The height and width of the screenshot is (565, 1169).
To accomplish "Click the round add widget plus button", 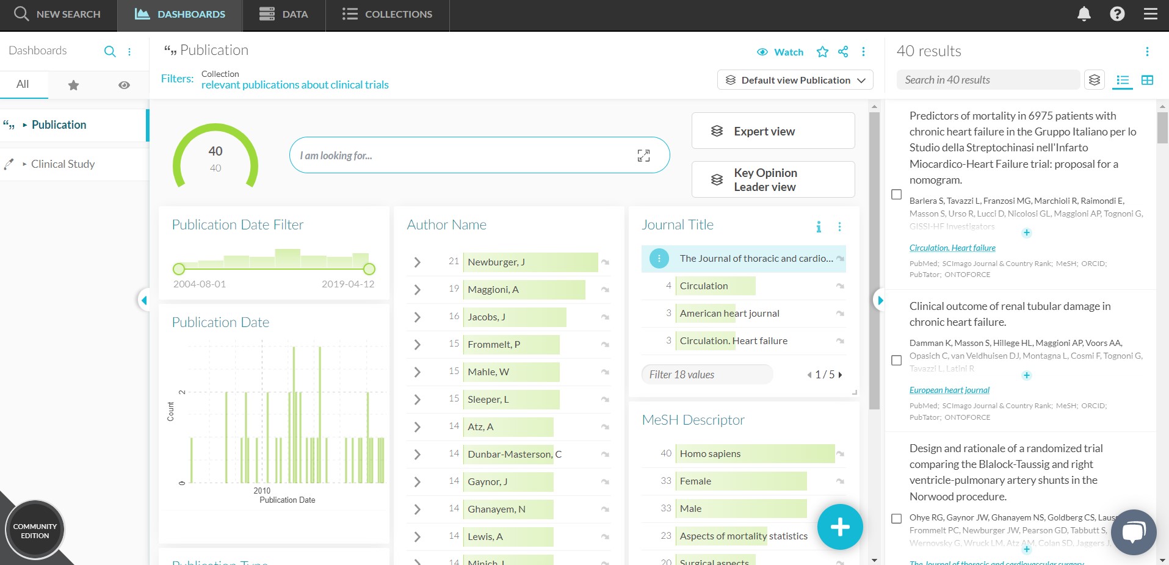I will 840,527.
